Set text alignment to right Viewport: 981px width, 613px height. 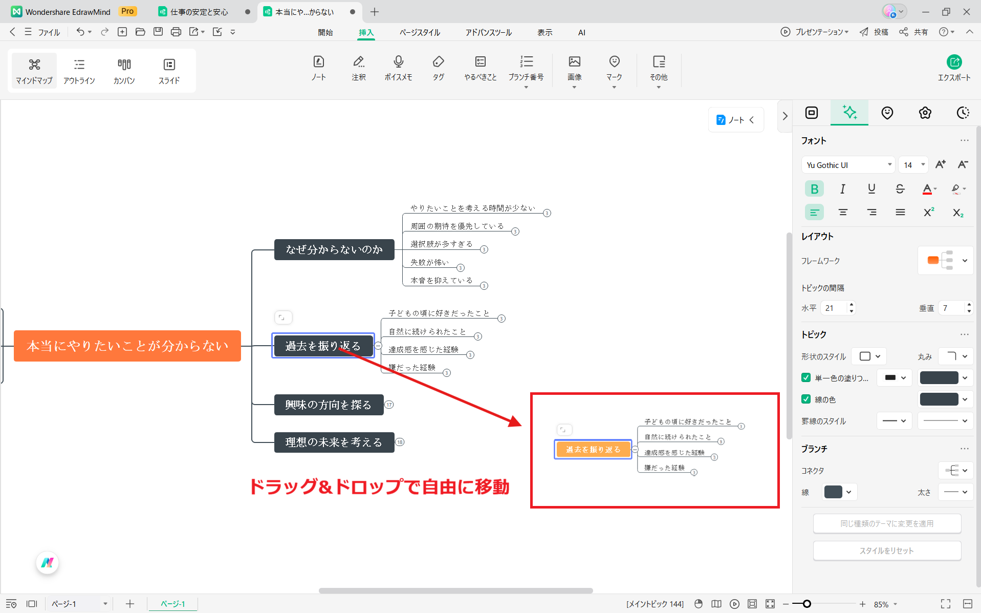click(871, 212)
